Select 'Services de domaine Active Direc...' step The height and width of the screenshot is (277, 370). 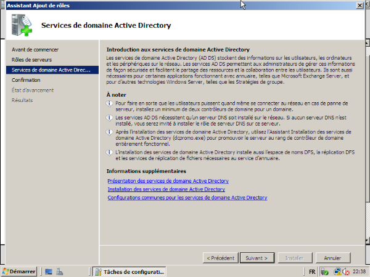(x=51, y=70)
